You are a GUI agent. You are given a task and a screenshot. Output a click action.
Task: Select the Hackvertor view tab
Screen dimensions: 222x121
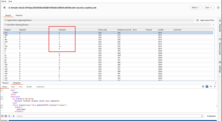coord(40,87)
